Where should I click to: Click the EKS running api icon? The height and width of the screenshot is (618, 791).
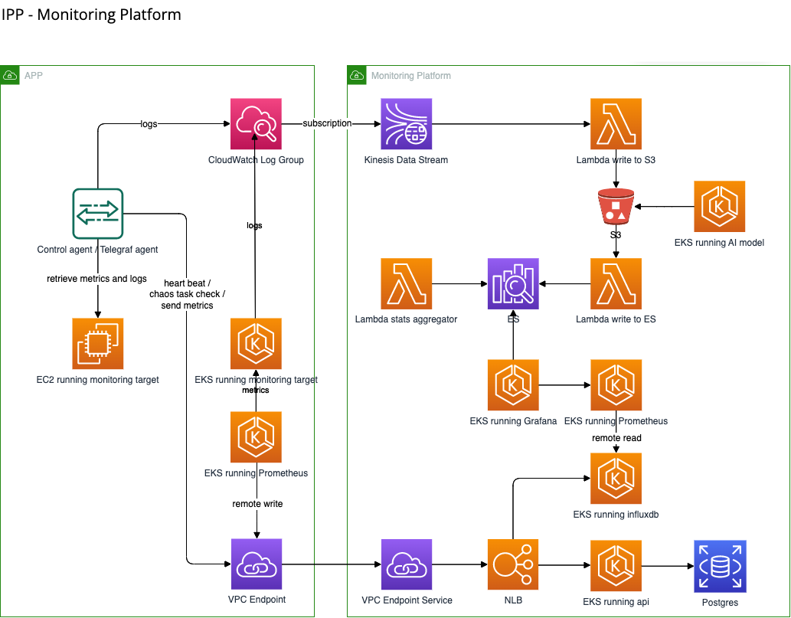click(616, 565)
